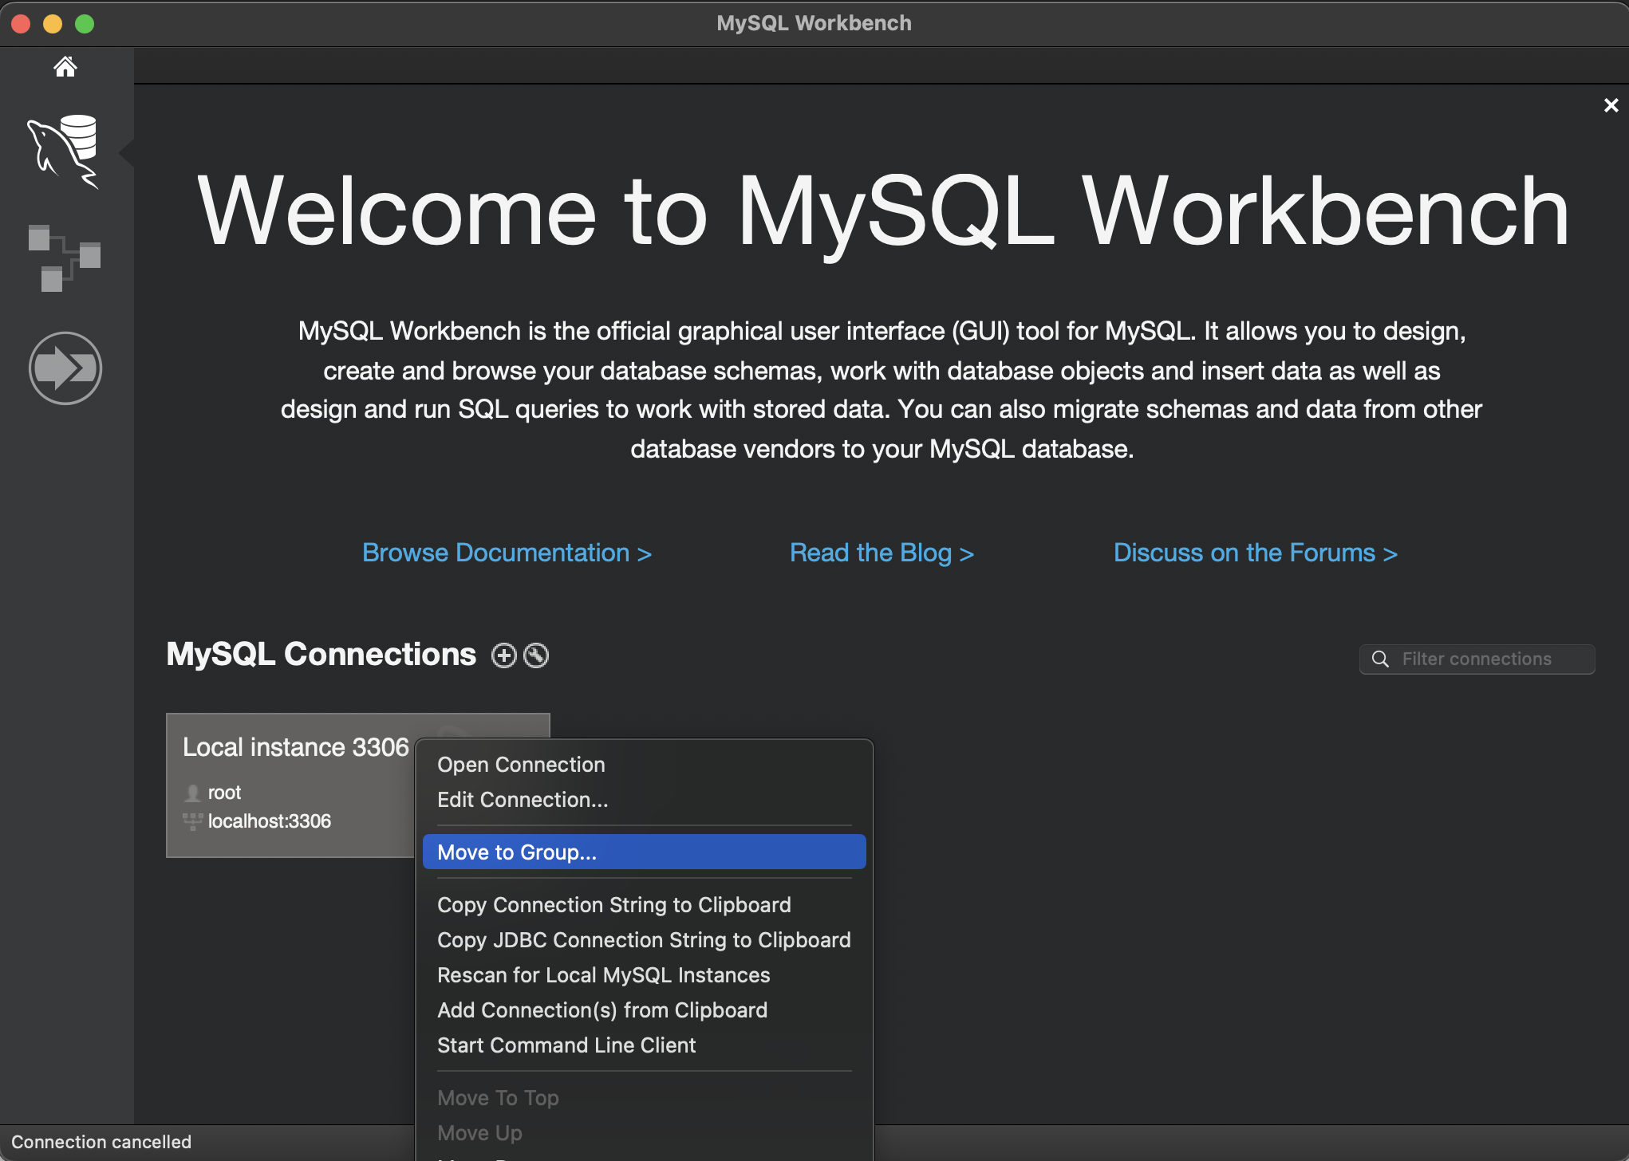Open Manage Connections wrench icon
This screenshot has width=1629, height=1161.
coord(536,655)
